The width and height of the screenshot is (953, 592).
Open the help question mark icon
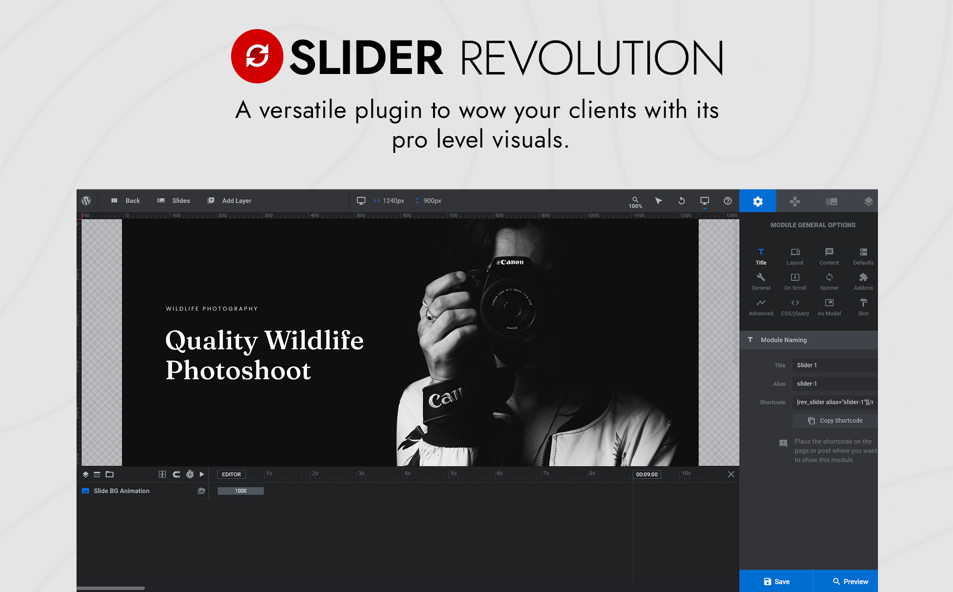(727, 201)
